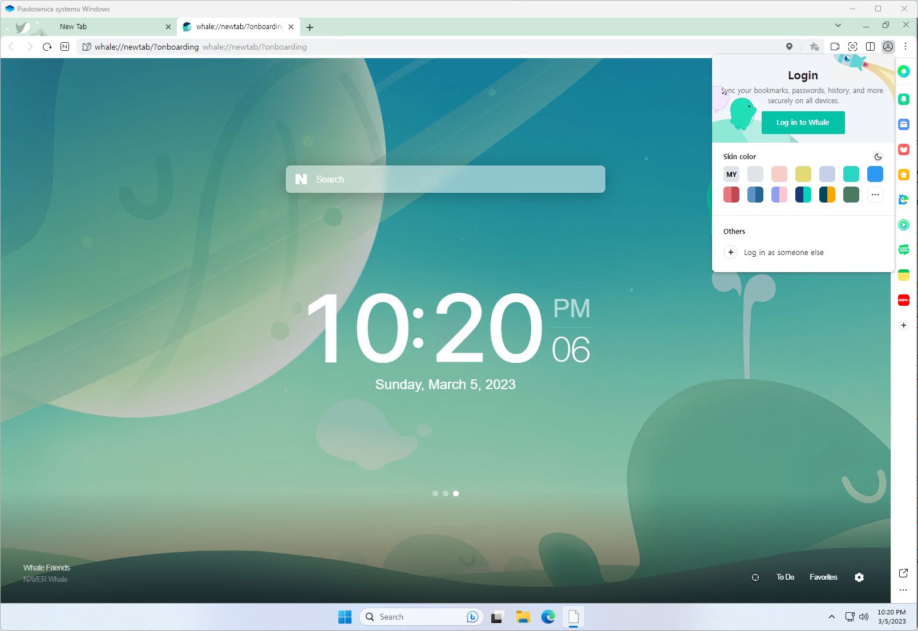This screenshot has height=631, width=918.
Task: Go forward using the forward arrow
Action: point(30,47)
